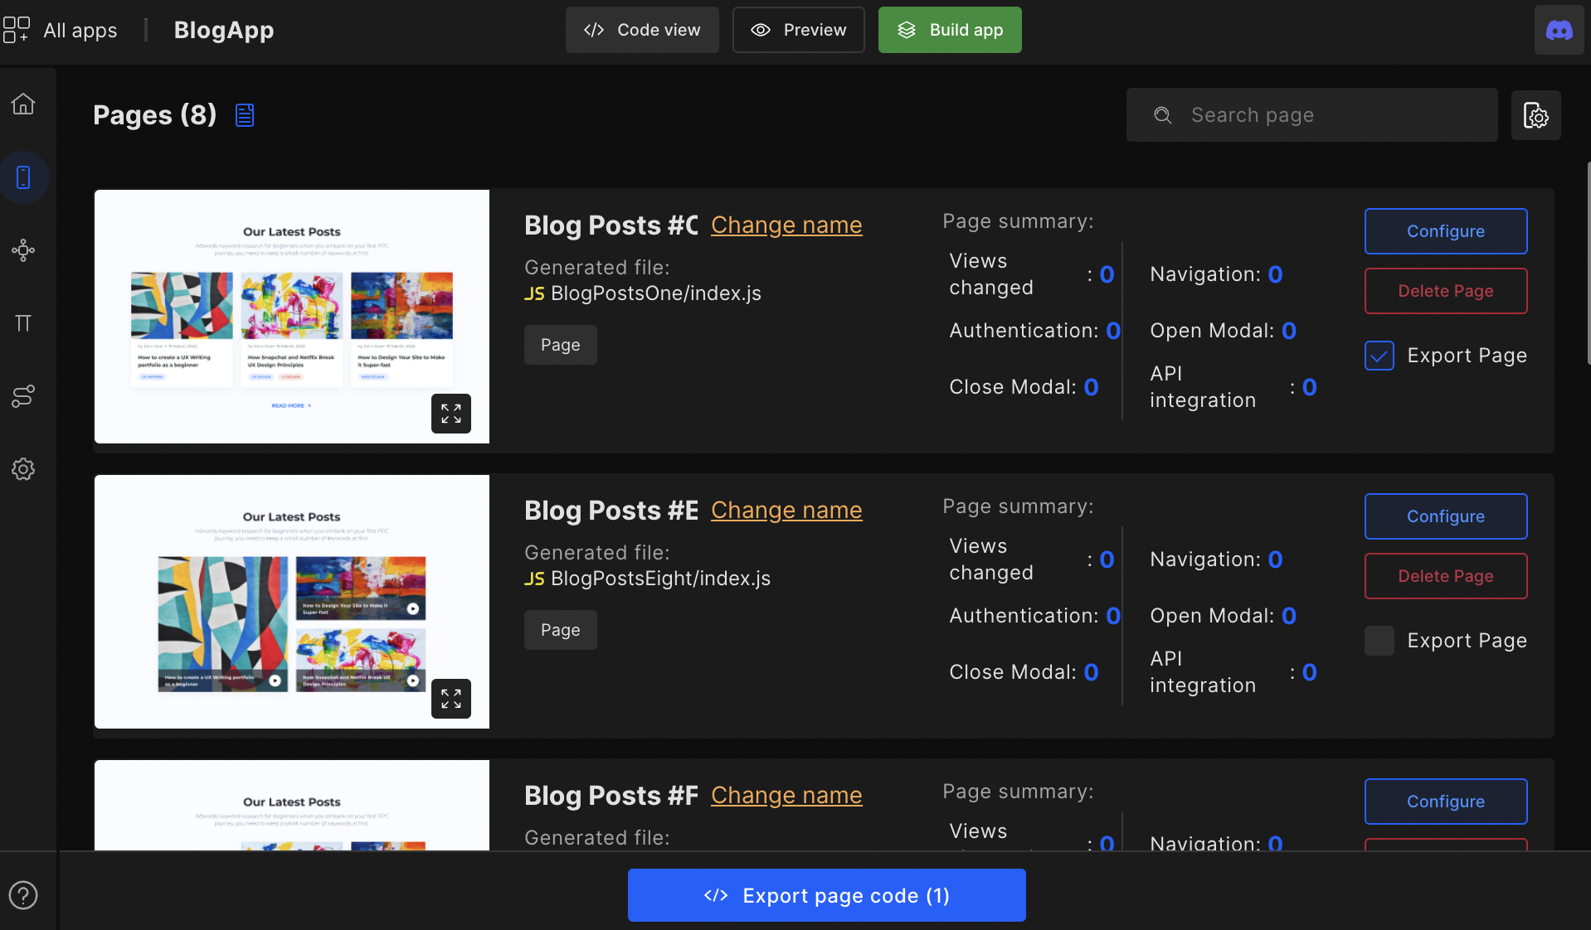Screen dimensions: 1591x930
Task: Enable Export Page for BlogPostsEight
Action: 1379,641
